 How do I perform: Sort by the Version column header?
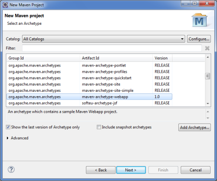point(162,58)
